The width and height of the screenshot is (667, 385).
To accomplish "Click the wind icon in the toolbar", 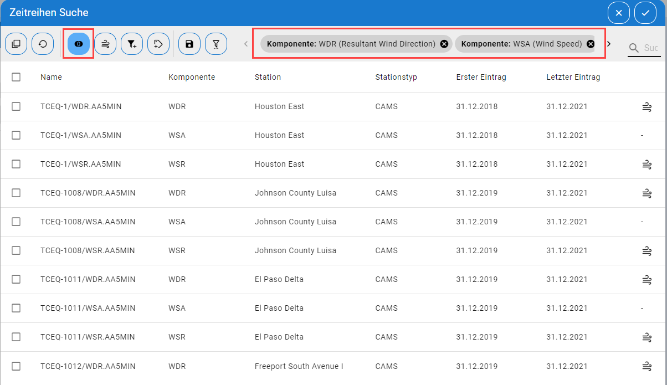I will click(x=105, y=44).
